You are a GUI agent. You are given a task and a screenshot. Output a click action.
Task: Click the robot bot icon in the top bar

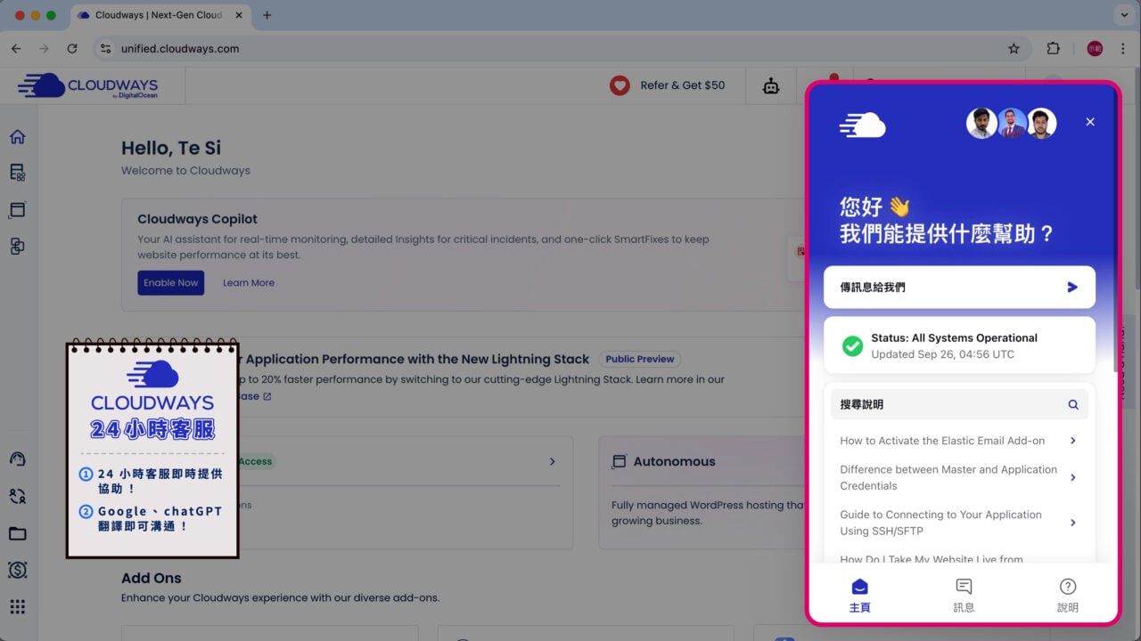pos(770,85)
